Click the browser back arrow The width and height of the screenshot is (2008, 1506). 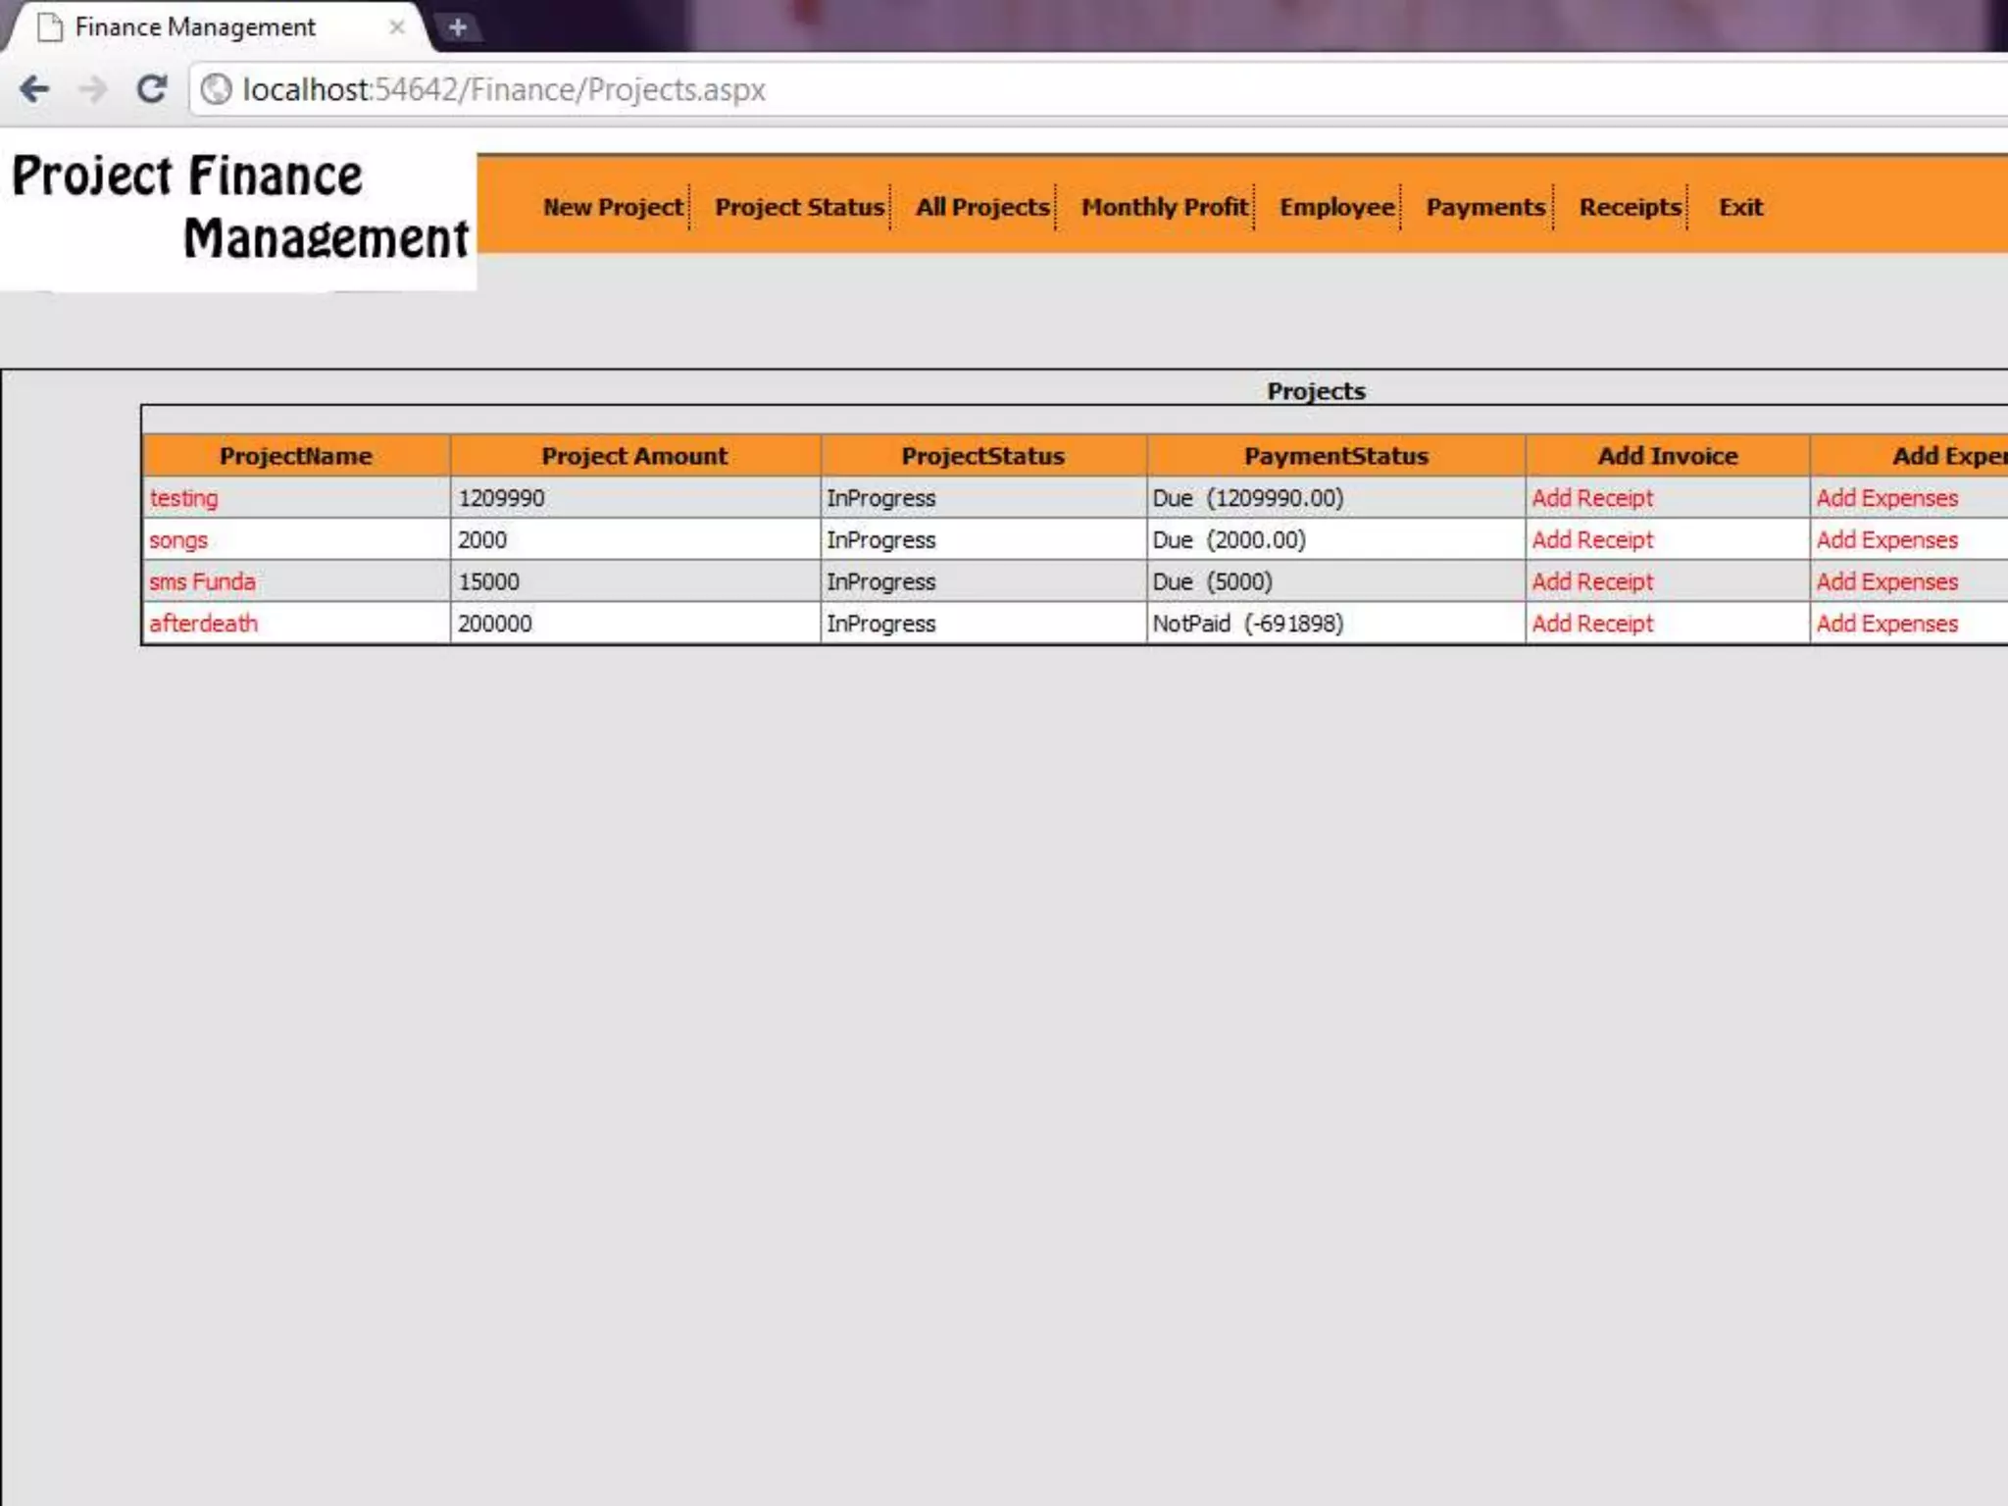34,89
